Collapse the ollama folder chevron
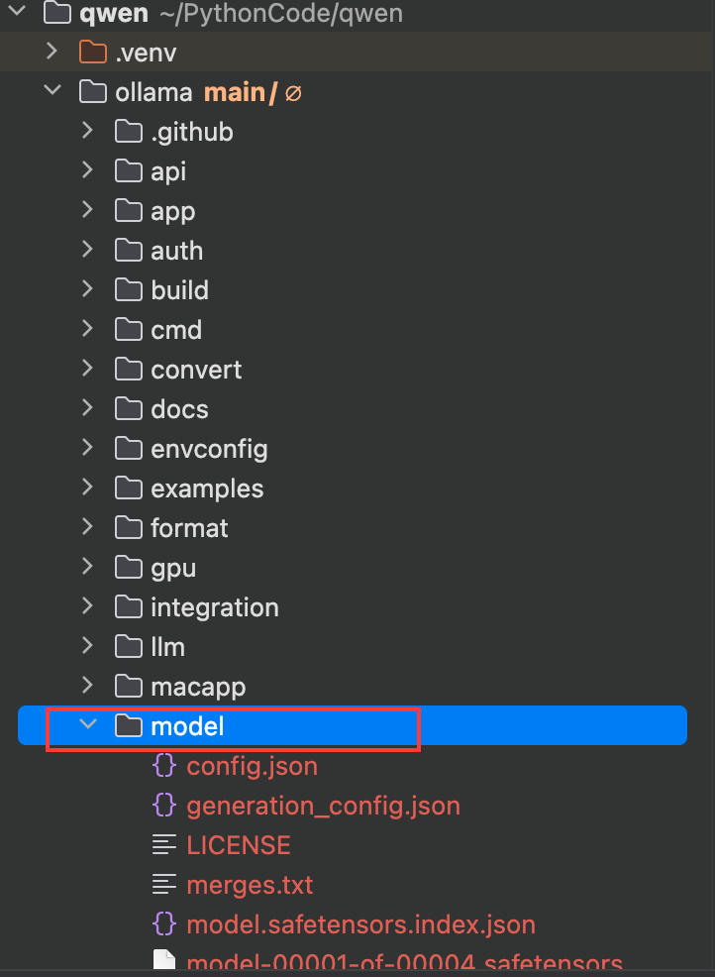Screen dimensions: 715x977 [51, 92]
